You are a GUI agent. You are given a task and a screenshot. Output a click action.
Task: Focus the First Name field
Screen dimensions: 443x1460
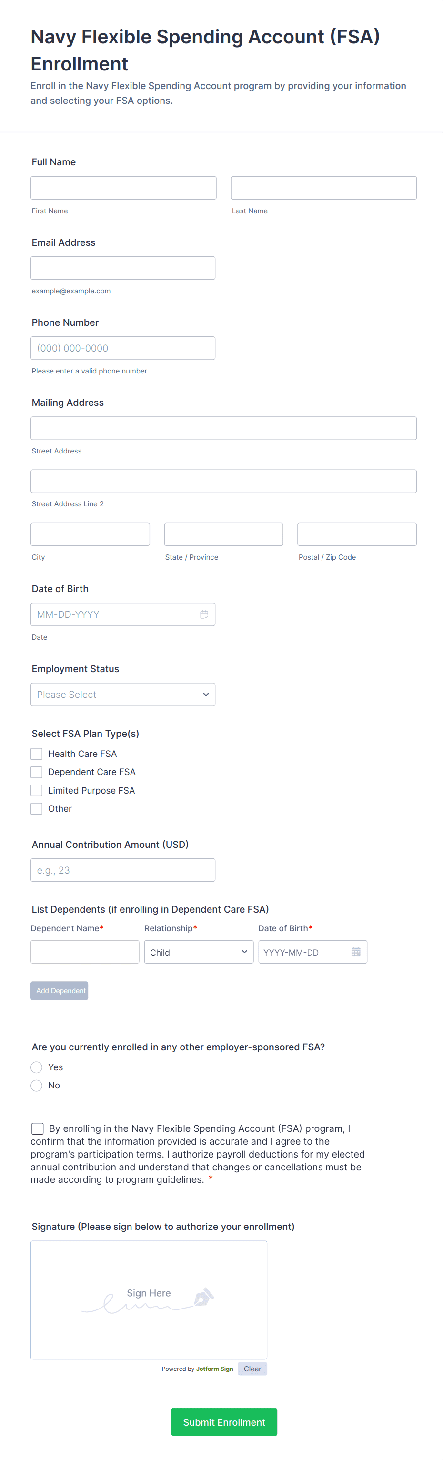[123, 188]
